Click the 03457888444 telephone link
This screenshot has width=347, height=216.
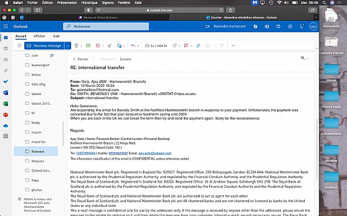[86, 153]
